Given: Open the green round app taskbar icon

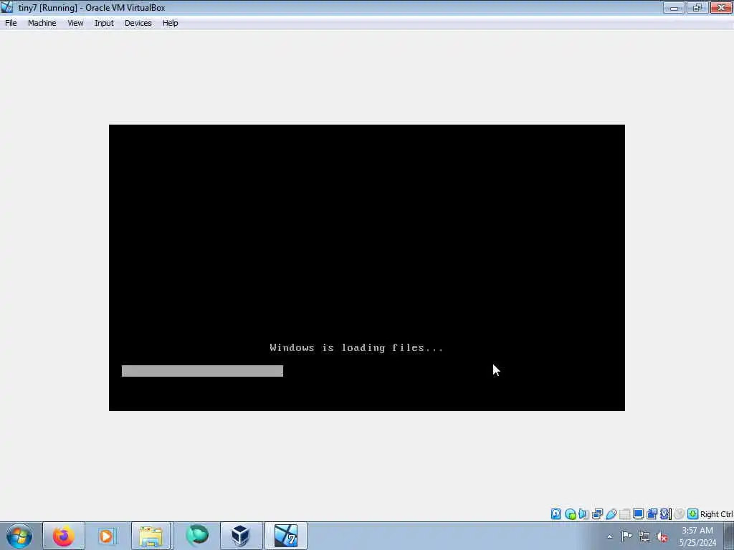Looking at the screenshot, I should tap(197, 536).
